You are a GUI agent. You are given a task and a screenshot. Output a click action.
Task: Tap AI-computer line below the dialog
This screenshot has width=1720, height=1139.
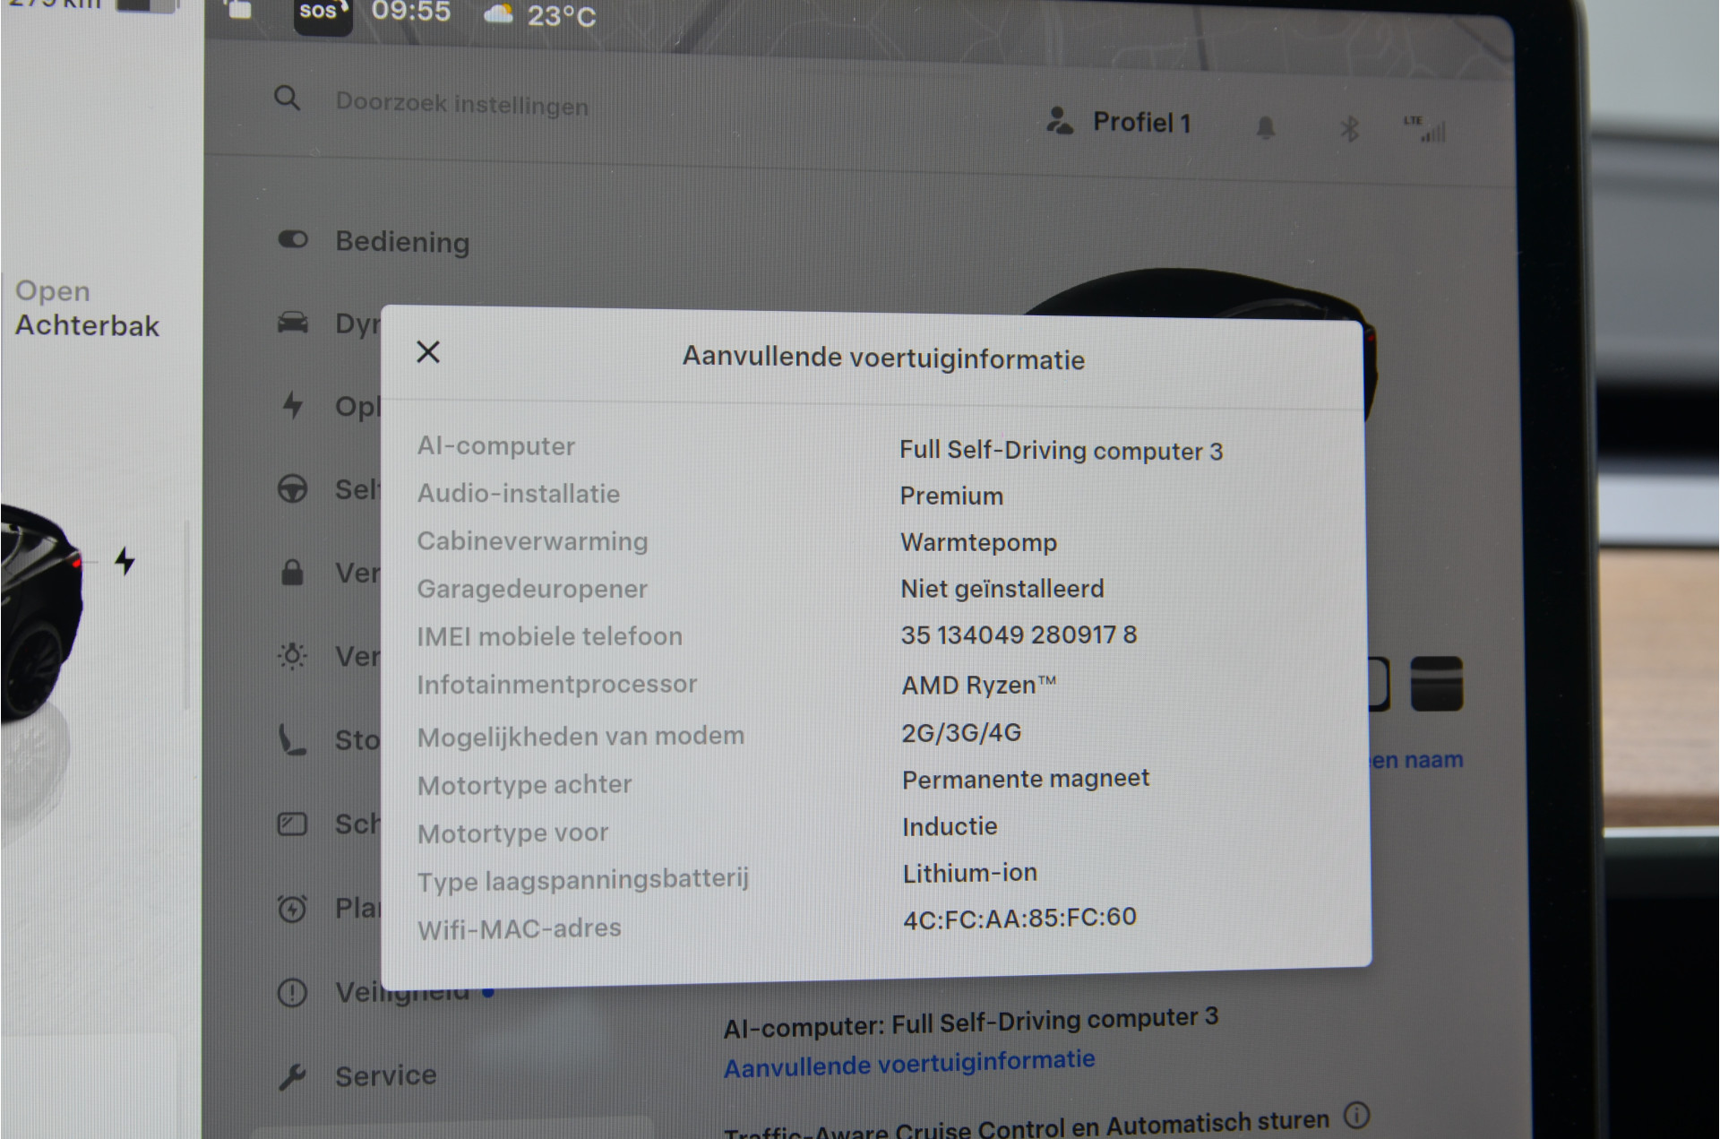[x=971, y=1022]
